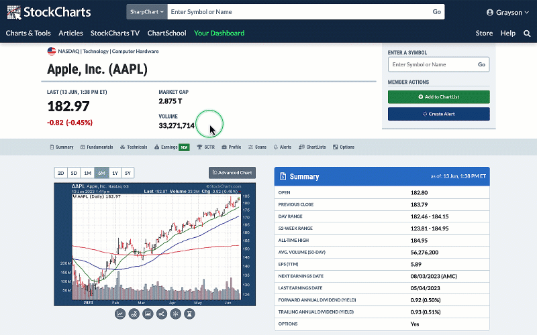Select the 6M chart range
Viewport: 537px width, 335px height.
click(101, 173)
